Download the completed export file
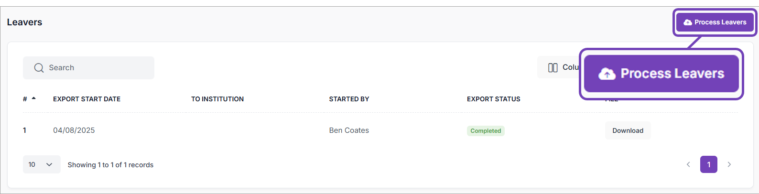Screen dimensions: 759x194 (628, 130)
